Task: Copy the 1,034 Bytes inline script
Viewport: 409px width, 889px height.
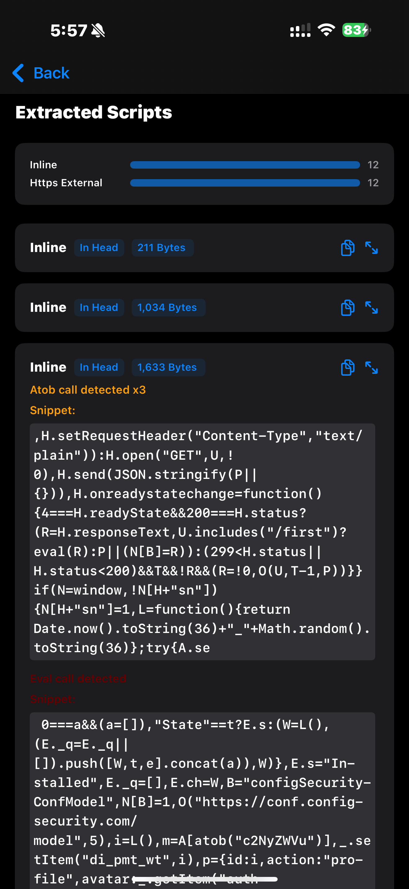Action: click(x=347, y=307)
